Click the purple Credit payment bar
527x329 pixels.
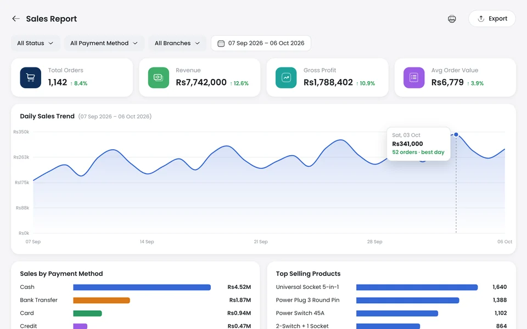tap(80, 326)
